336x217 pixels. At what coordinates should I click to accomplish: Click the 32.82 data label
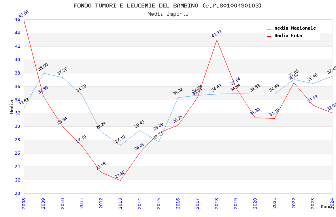[x=24, y=101]
